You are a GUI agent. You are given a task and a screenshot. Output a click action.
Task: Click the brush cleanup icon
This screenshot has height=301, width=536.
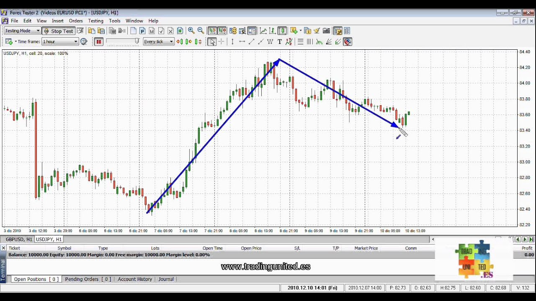click(317, 31)
